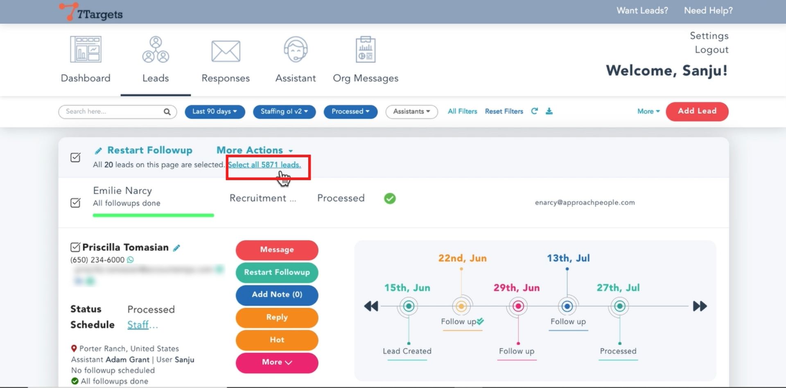Click the timeline rewind double-arrow
Image resolution: width=786 pixels, height=388 pixels.
371,306
